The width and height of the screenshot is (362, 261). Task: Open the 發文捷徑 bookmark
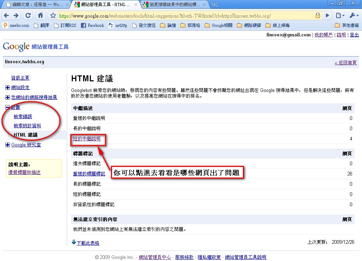click(x=144, y=25)
